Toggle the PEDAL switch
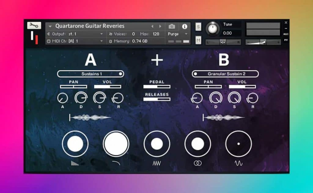Image resolution: width=313 pixels, height=193 pixels. click(157, 87)
